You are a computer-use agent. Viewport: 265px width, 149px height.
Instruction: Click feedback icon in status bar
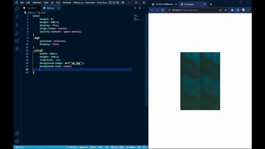coord(139,147)
